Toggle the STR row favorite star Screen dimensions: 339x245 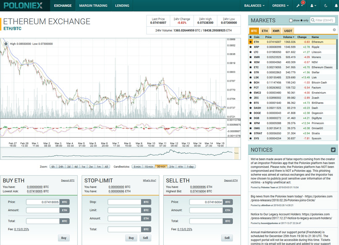(250, 72)
